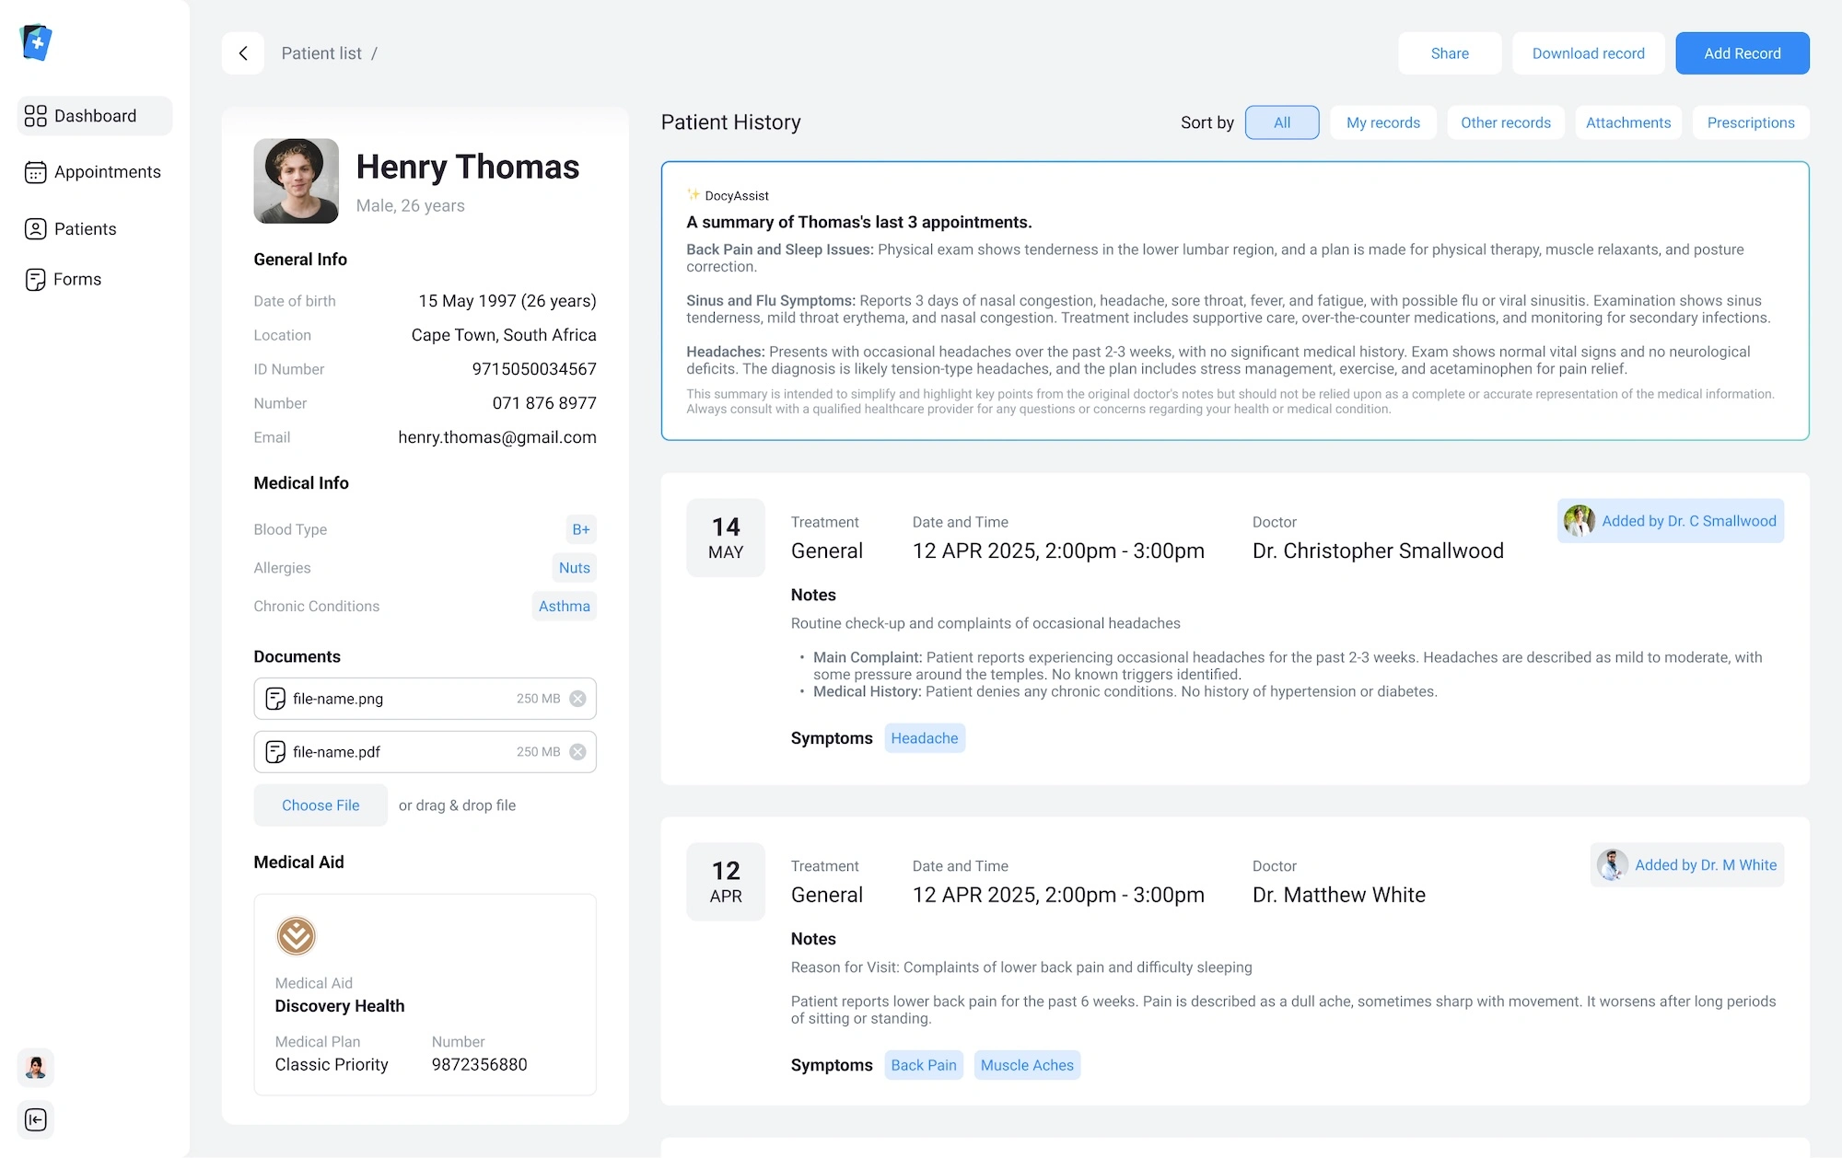Click the collapse sidebar icon
The width and height of the screenshot is (1842, 1158).
(x=36, y=1119)
